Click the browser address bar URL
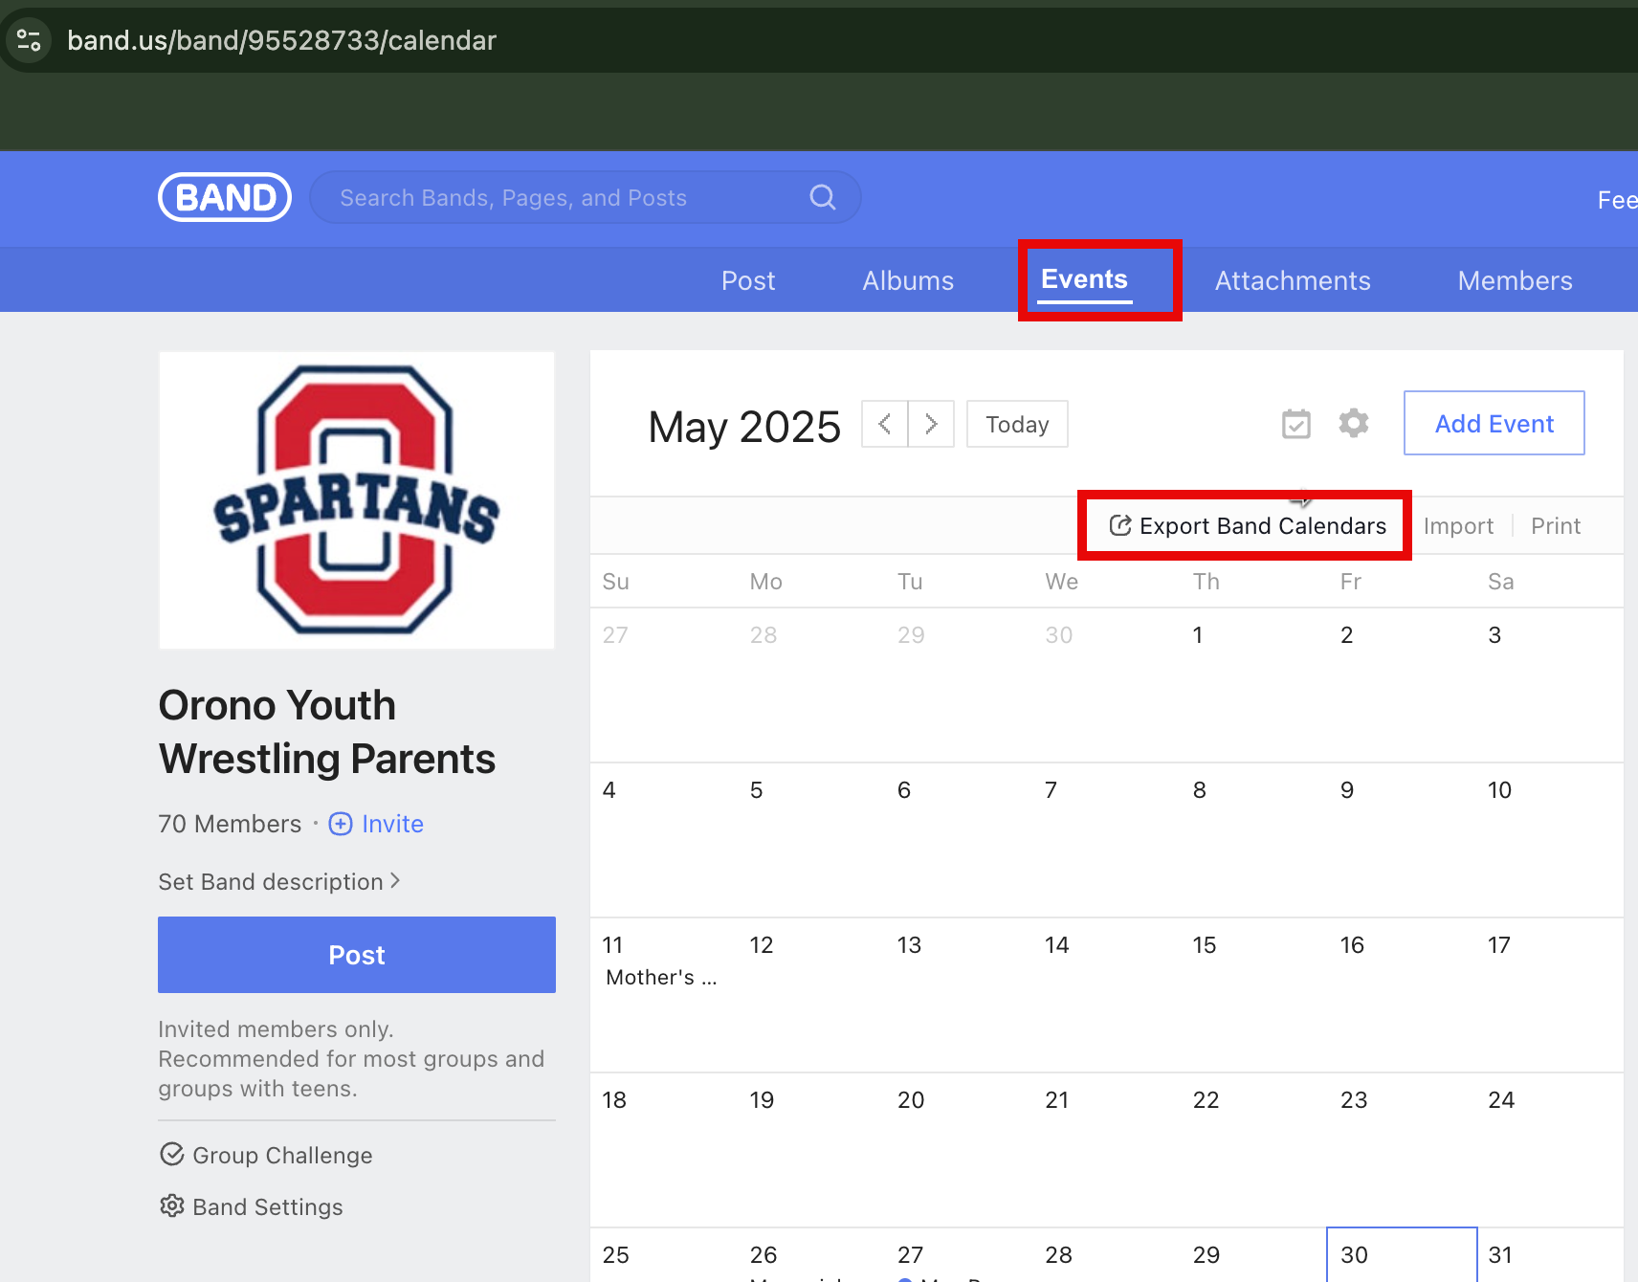Screen dimensions: 1638x1282 point(281,40)
